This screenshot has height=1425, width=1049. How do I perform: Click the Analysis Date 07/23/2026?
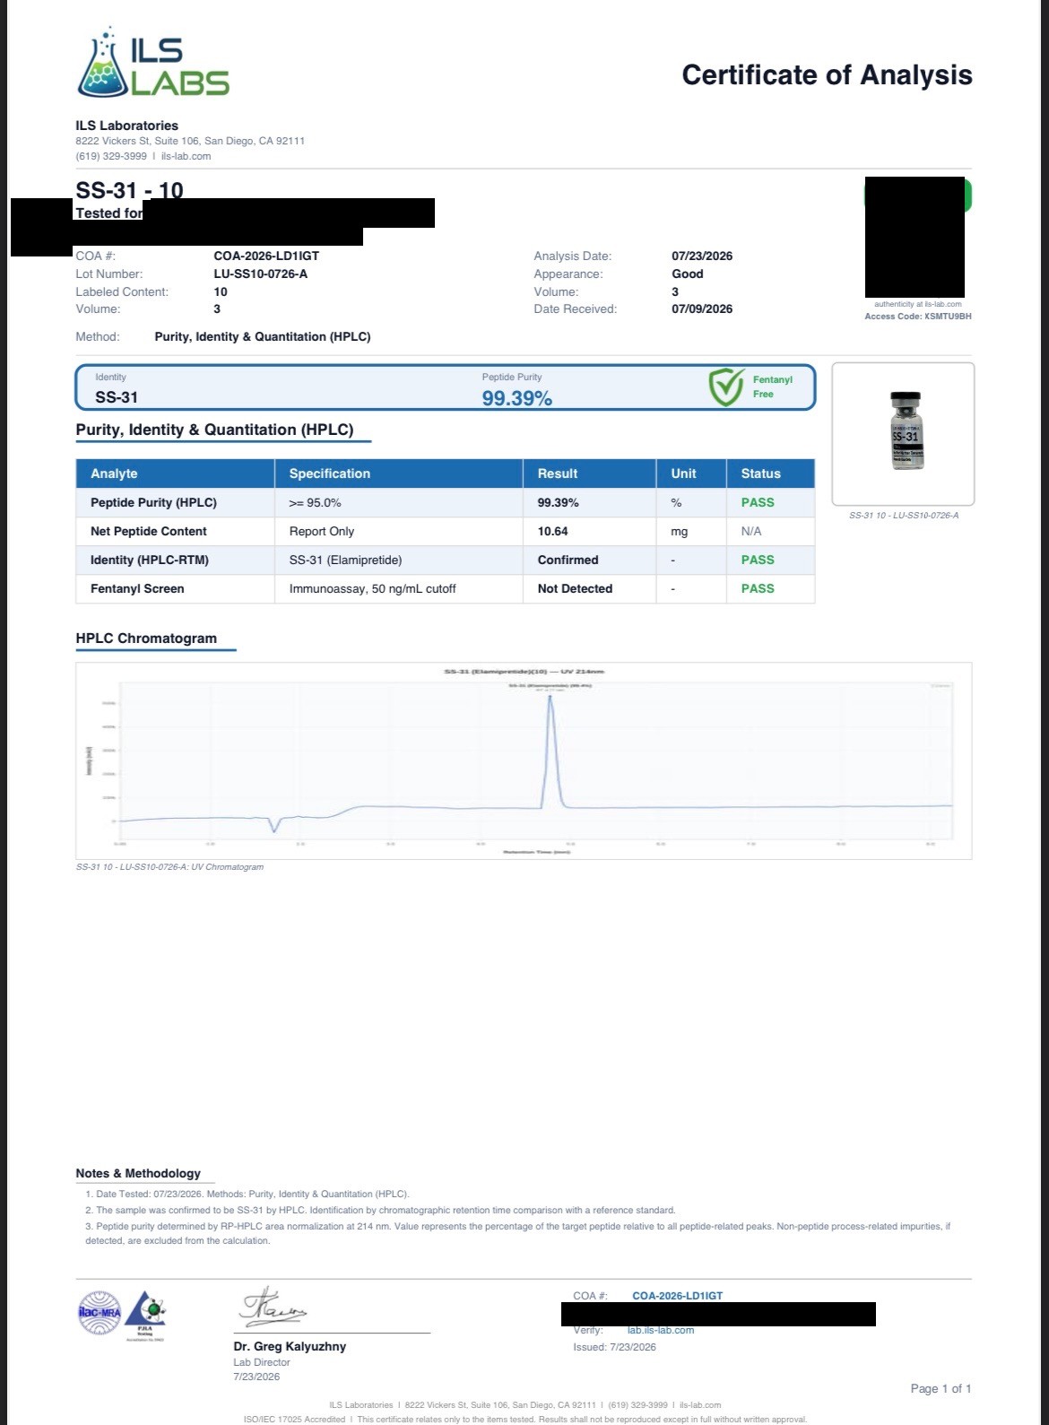702,256
